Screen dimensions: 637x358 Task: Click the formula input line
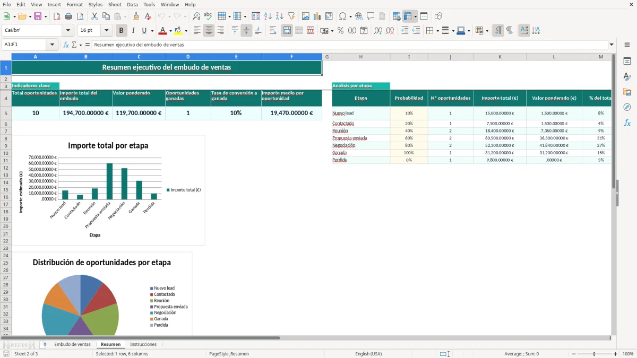click(x=350, y=45)
